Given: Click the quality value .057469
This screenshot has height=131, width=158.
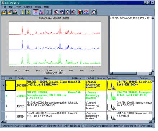Looking at the screenshot, I should tap(21, 86).
